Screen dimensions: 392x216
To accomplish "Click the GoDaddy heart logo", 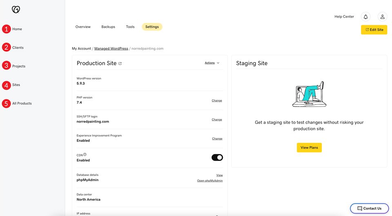I will 16,9.
